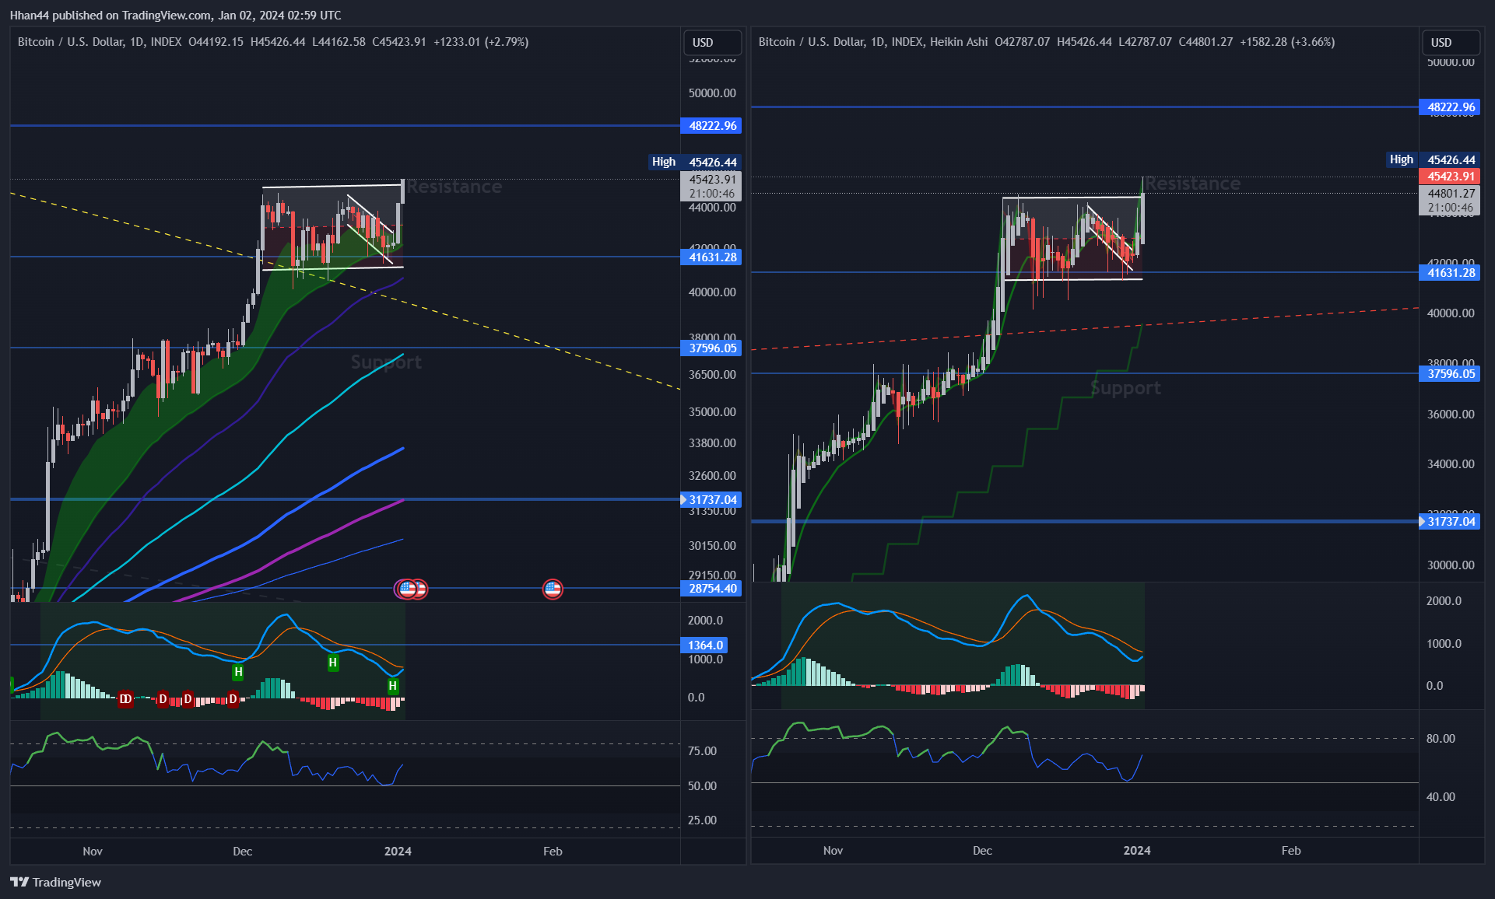
Task: Select the 31737.04 alert label on the Heikin Ashi chart
Action: [1450, 522]
